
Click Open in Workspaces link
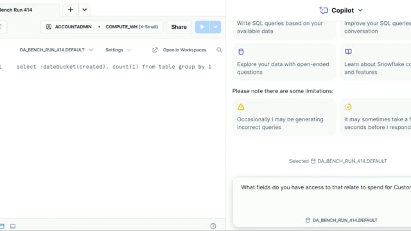184,50
